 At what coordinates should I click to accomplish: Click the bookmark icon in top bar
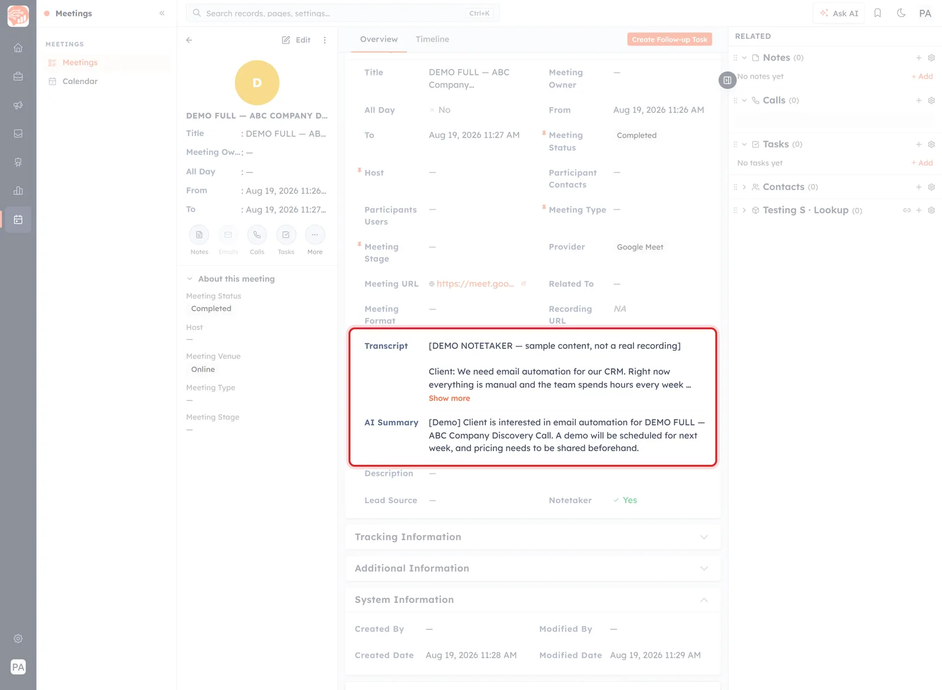[x=878, y=13]
